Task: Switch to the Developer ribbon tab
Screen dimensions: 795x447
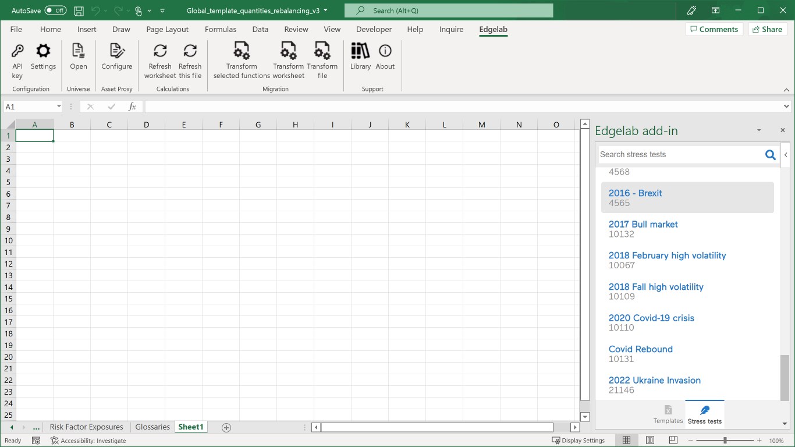Action: tap(374, 29)
